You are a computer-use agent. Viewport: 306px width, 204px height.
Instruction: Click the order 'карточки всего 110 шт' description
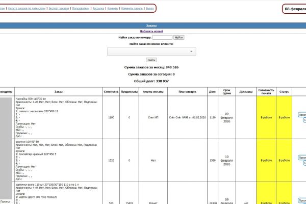coord(47,185)
